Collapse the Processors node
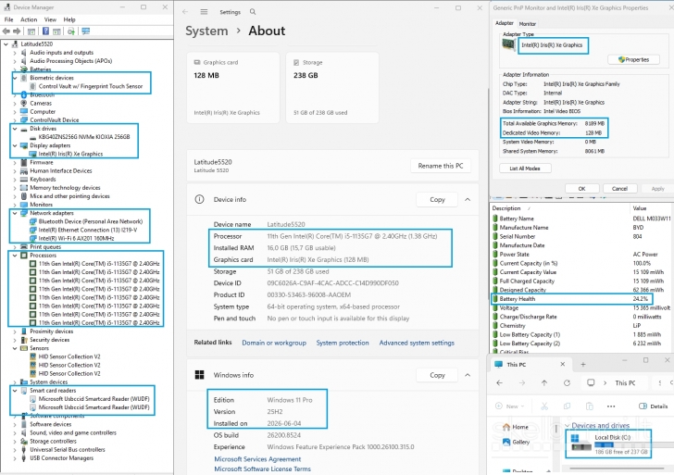 click(x=15, y=256)
